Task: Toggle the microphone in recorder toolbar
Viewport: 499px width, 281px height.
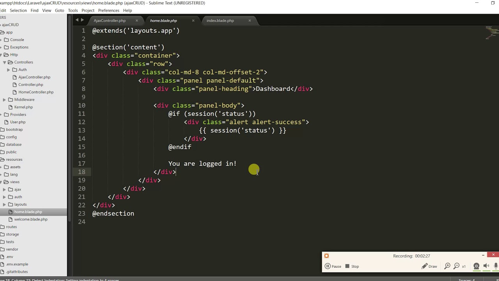Action: pyautogui.click(x=496, y=266)
